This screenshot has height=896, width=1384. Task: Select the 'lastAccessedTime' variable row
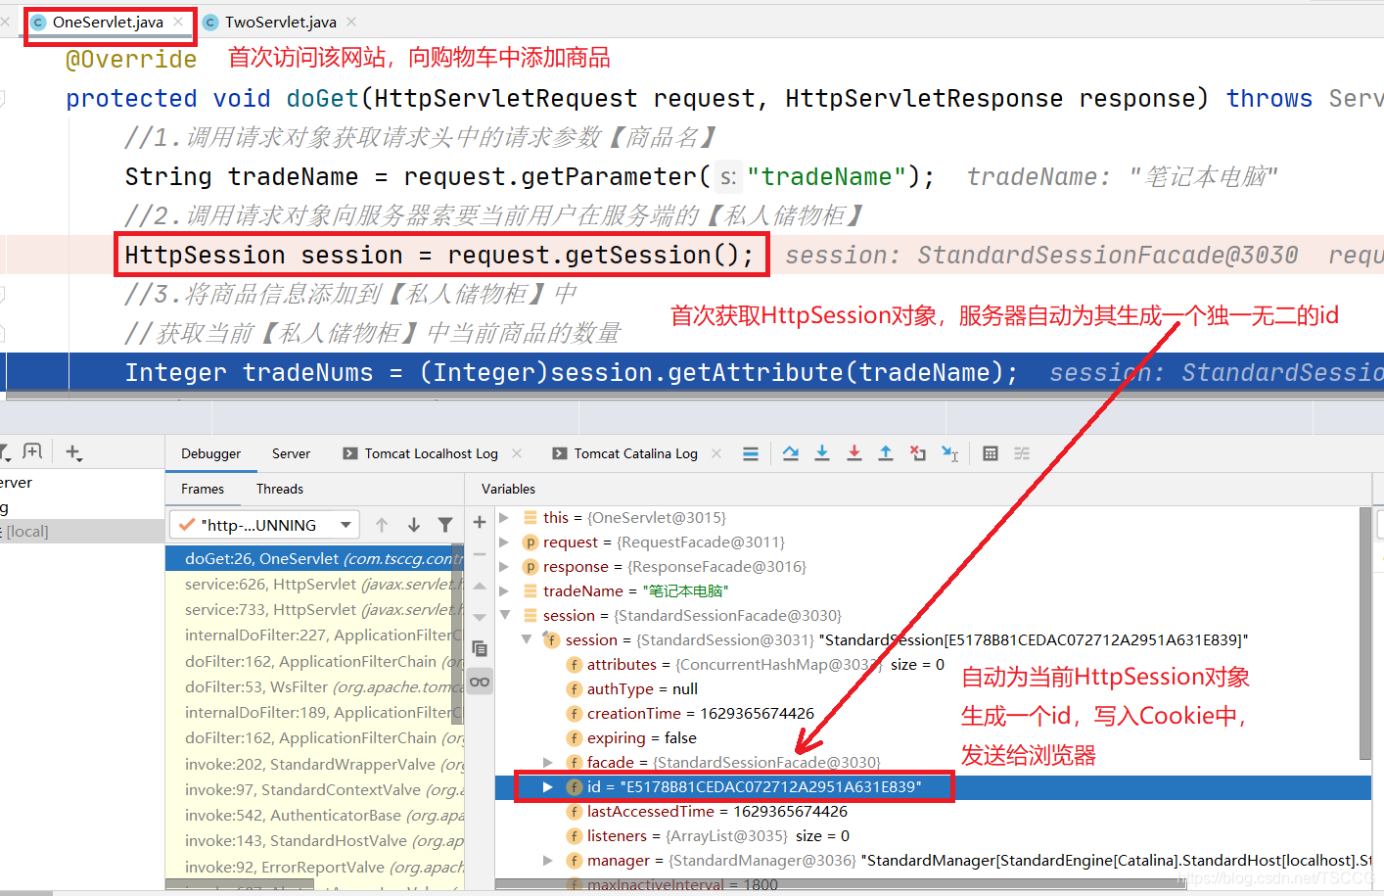click(x=928, y=811)
